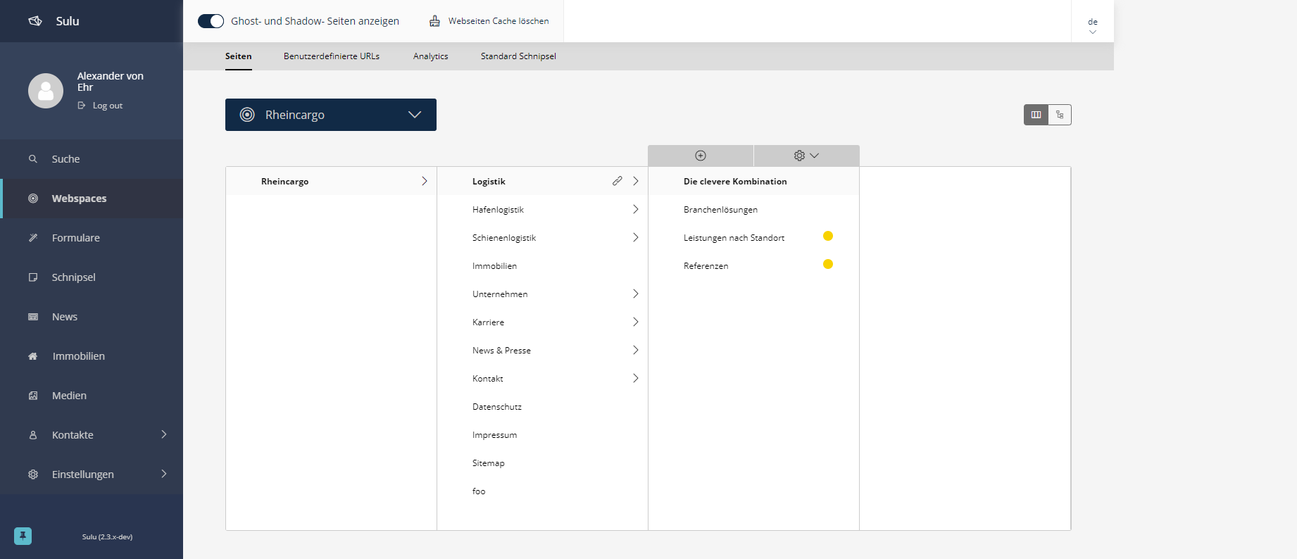This screenshot has width=1297, height=559.
Task: Click the user avatar image
Action: click(46, 91)
